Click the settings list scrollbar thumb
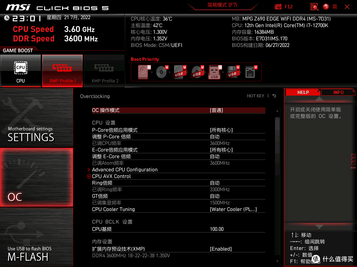 click(277, 146)
